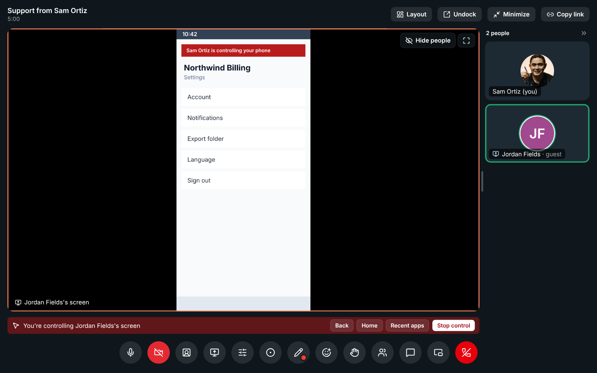Undock the call window
The image size is (597, 373).
[460, 14]
